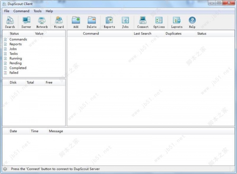237x174 pixels.
Task: Click the icon beside Commands row
Action: pos(5,39)
